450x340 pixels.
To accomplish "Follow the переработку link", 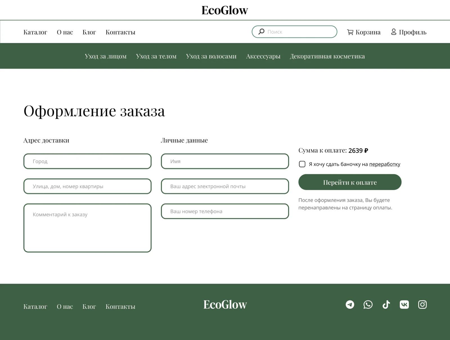I will [385, 164].
